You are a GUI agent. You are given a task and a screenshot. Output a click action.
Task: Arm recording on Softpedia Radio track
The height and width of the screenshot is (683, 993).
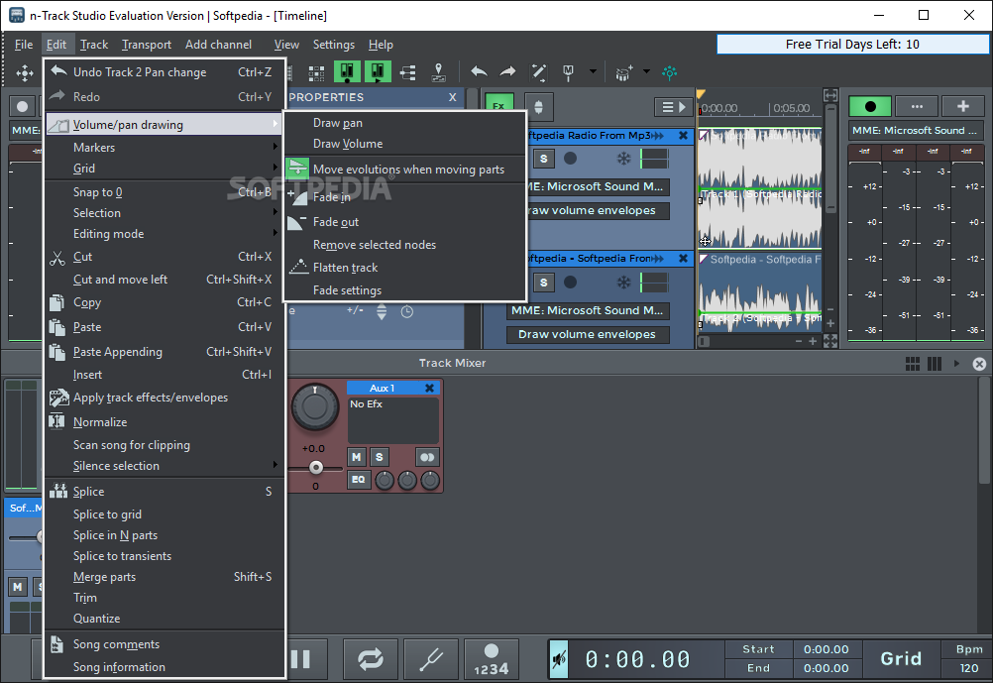(571, 159)
